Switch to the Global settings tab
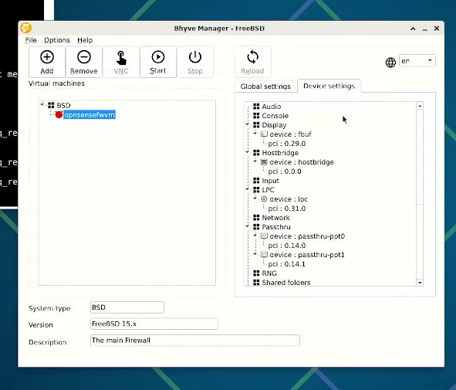Image resolution: width=456 pixels, height=390 pixels. pos(265,86)
